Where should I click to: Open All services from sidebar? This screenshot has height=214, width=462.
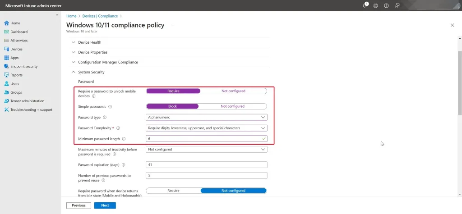tap(19, 41)
